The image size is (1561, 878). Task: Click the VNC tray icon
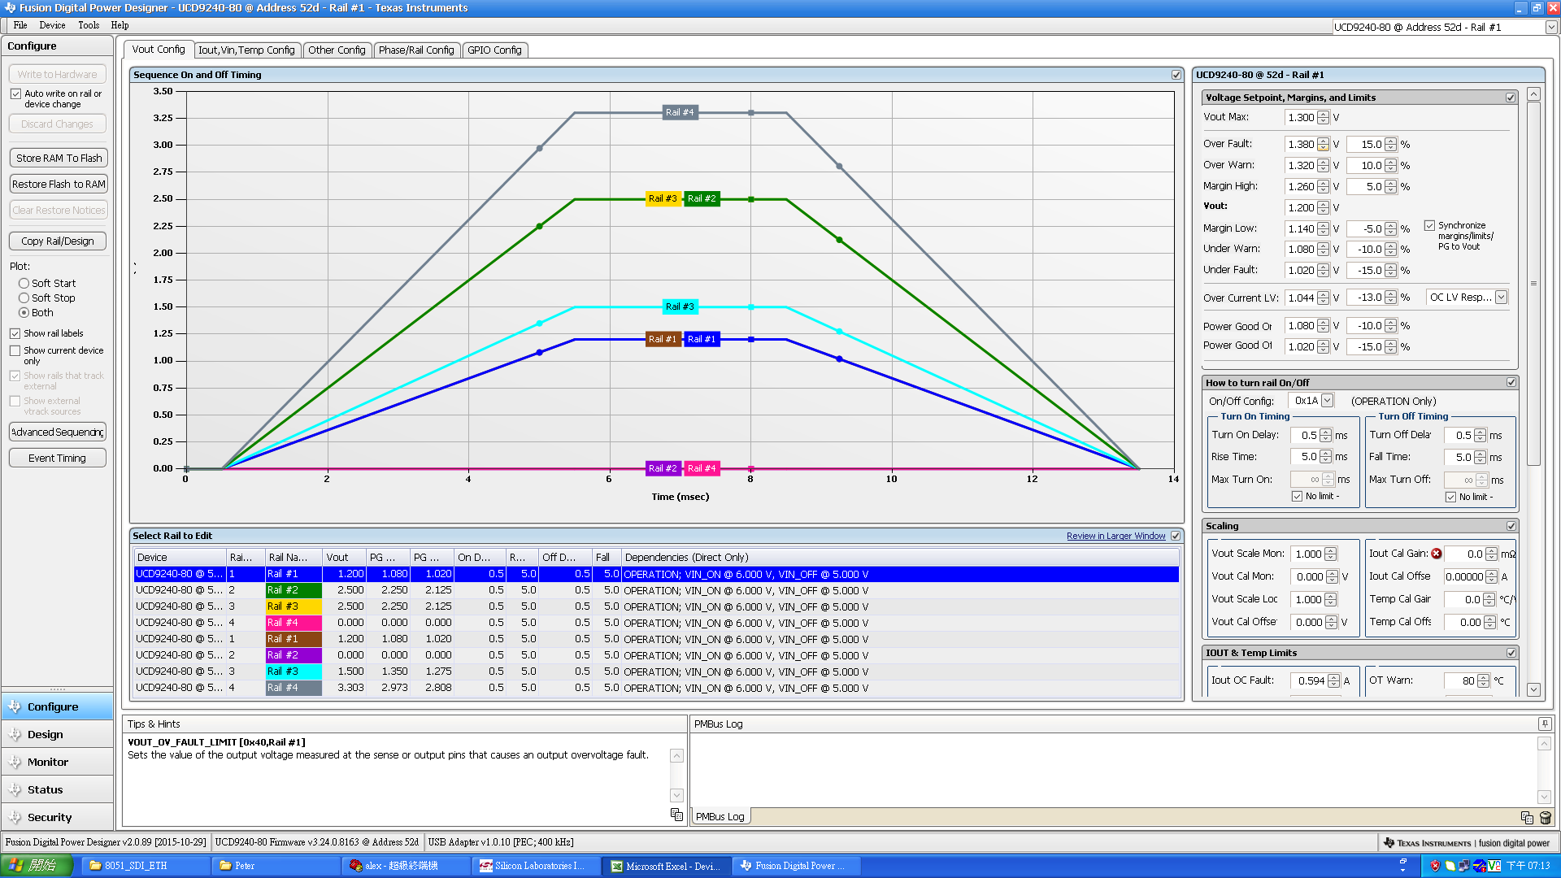[1494, 866]
